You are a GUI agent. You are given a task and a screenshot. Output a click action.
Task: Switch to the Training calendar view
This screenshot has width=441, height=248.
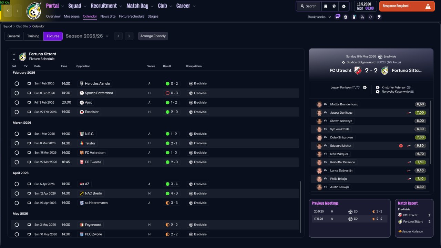tap(33, 36)
